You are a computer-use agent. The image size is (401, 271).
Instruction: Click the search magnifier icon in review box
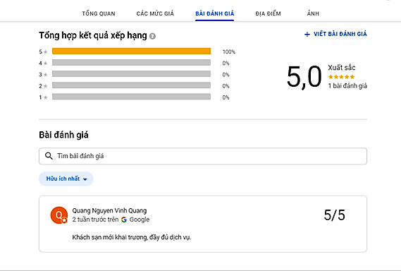click(x=49, y=156)
